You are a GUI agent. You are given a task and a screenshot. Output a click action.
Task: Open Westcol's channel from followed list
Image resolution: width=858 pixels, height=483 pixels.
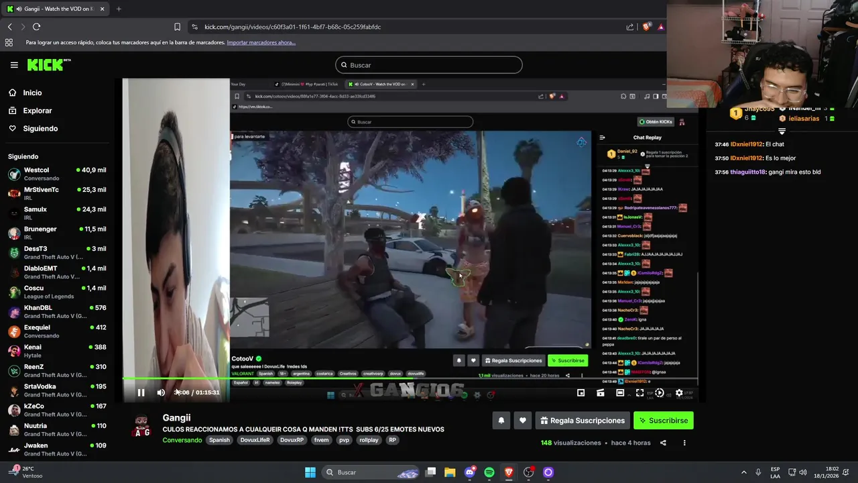click(x=57, y=174)
